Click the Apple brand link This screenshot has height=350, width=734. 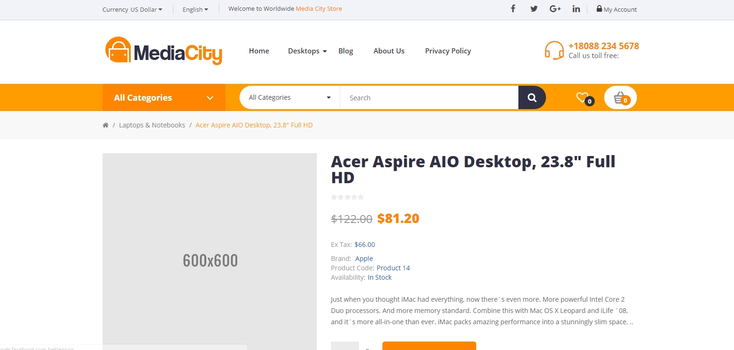click(x=364, y=259)
